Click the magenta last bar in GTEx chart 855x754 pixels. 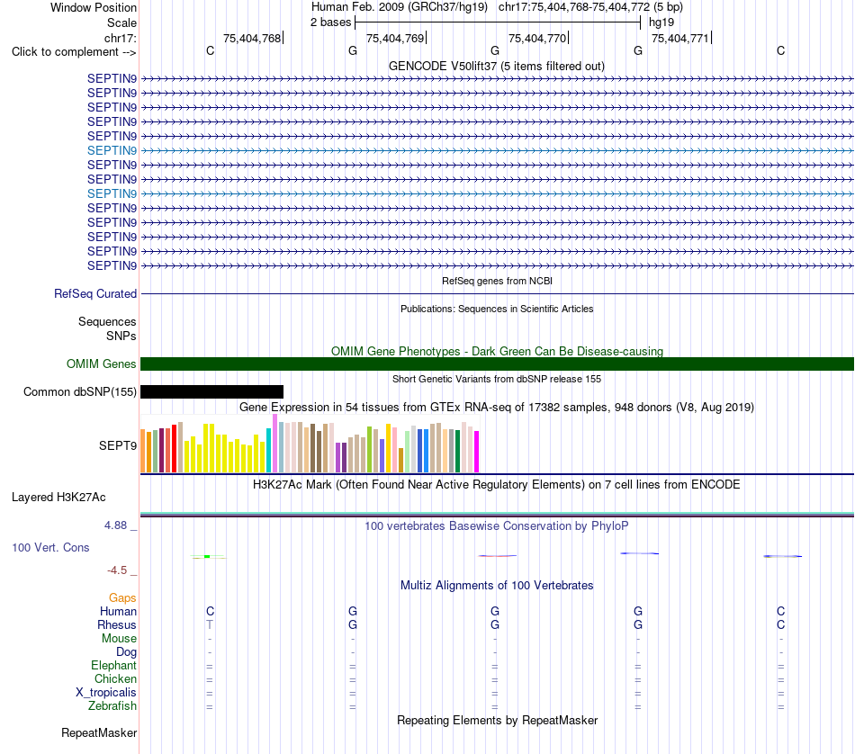click(x=477, y=452)
